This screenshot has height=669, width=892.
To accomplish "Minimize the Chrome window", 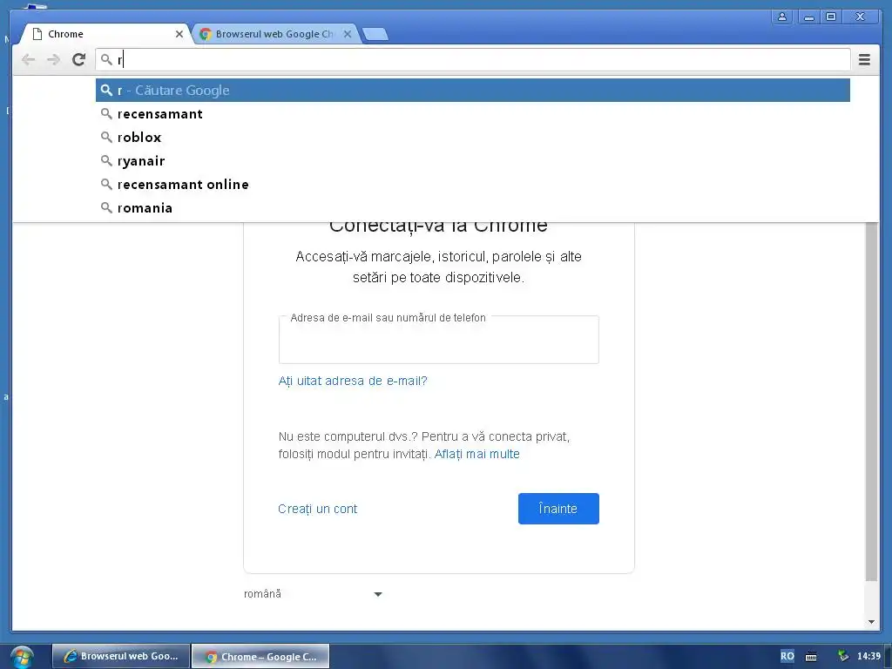I will (809, 17).
